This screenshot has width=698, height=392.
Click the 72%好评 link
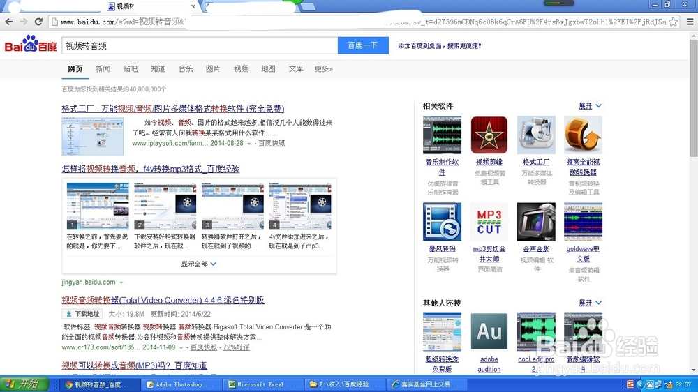(x=237, y=347)
